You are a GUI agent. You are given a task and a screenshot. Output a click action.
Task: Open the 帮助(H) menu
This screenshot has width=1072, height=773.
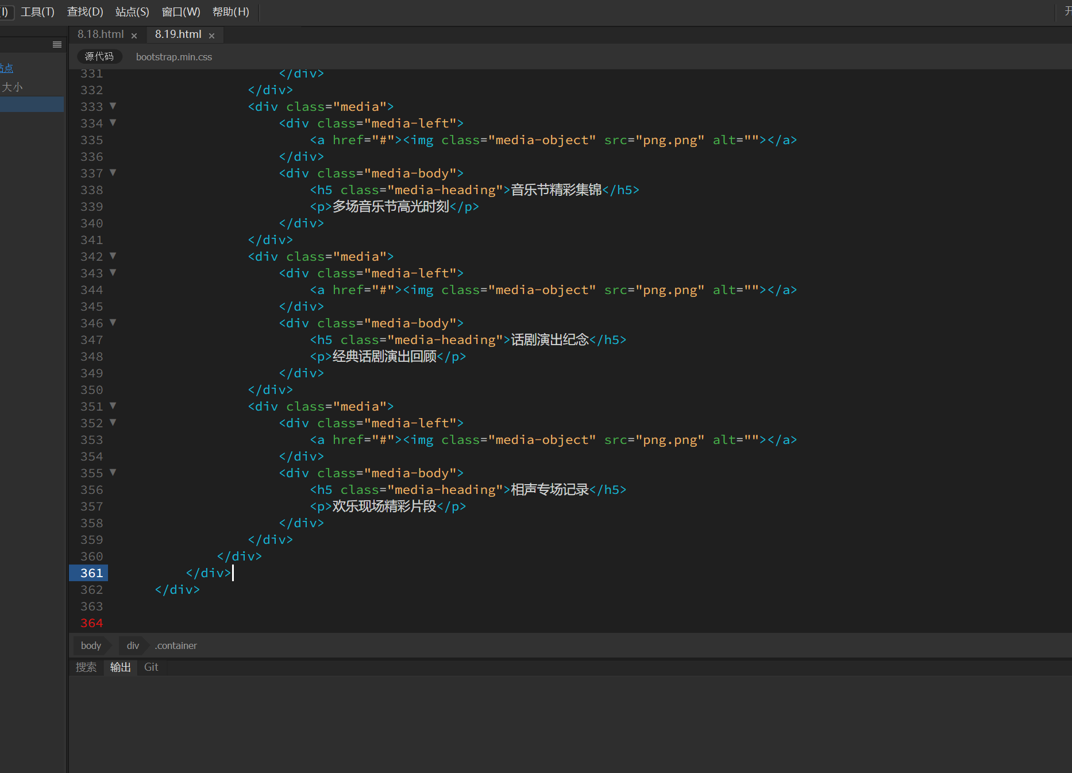pyautogui.click(x=231, y=11)
